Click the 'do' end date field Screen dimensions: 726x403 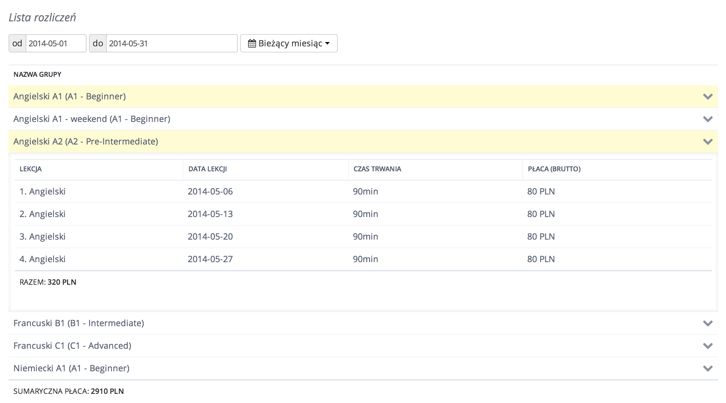pyautogui.click(x=171, y=43)
